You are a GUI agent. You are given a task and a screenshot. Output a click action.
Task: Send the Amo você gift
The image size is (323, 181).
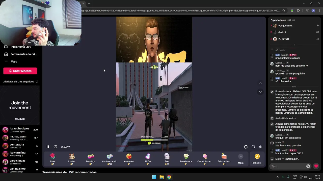pyautogui.click(x=129, y=159)
